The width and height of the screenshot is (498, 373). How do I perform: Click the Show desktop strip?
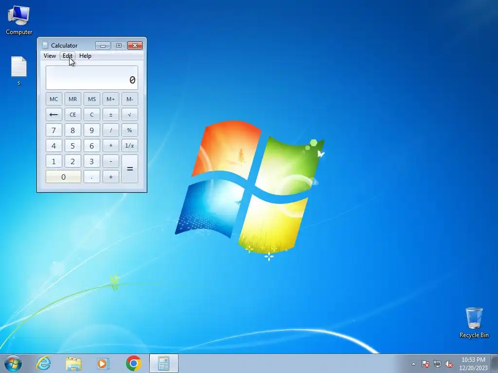click(x=495, y=363)
